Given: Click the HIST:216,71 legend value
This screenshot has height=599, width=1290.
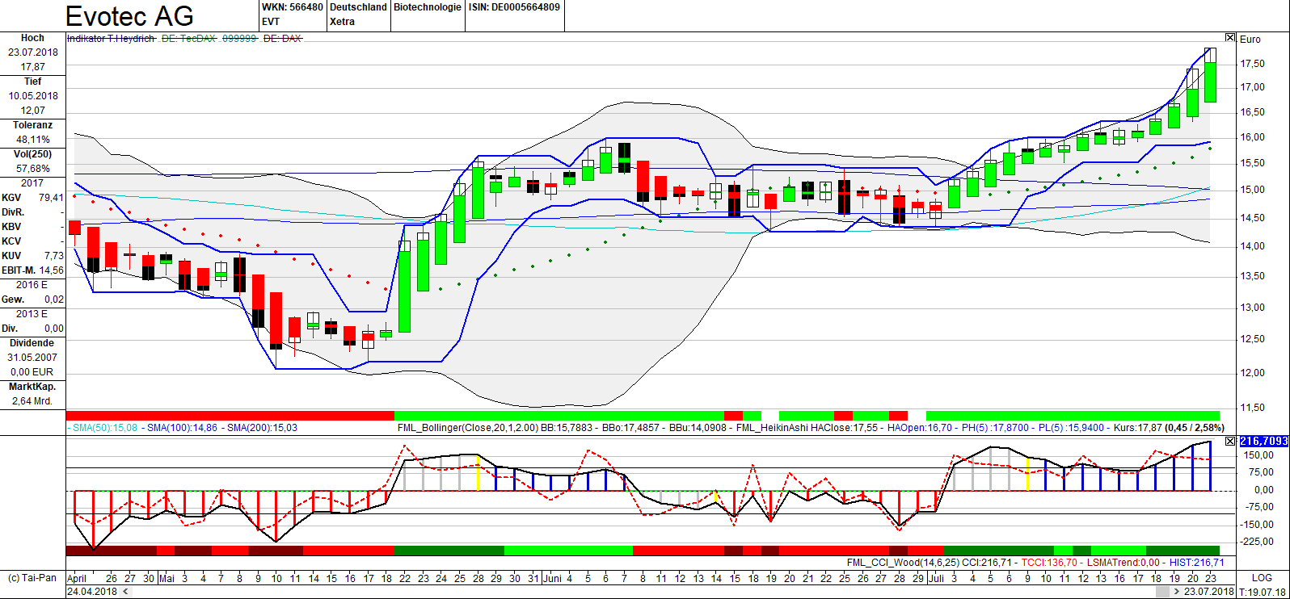Looking at the screenshot, I should coord(1197,563).
